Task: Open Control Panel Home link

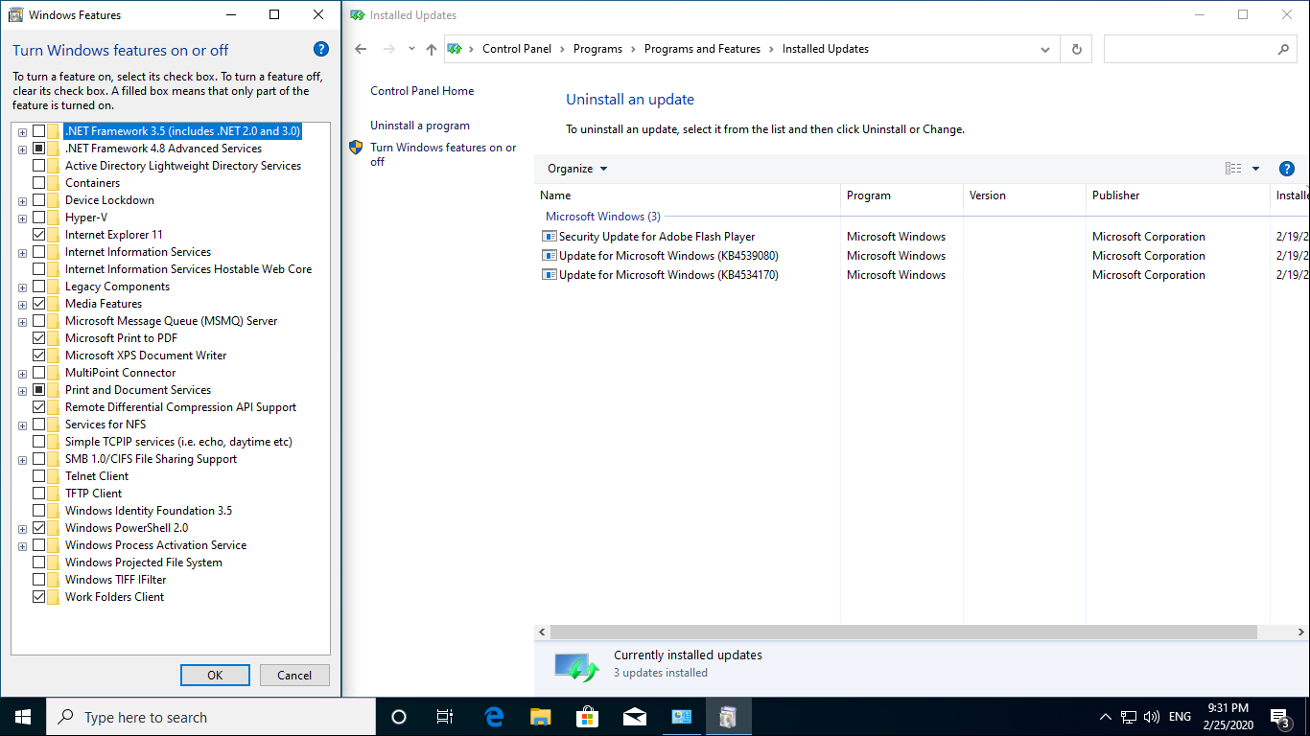Action: point(422,91)
